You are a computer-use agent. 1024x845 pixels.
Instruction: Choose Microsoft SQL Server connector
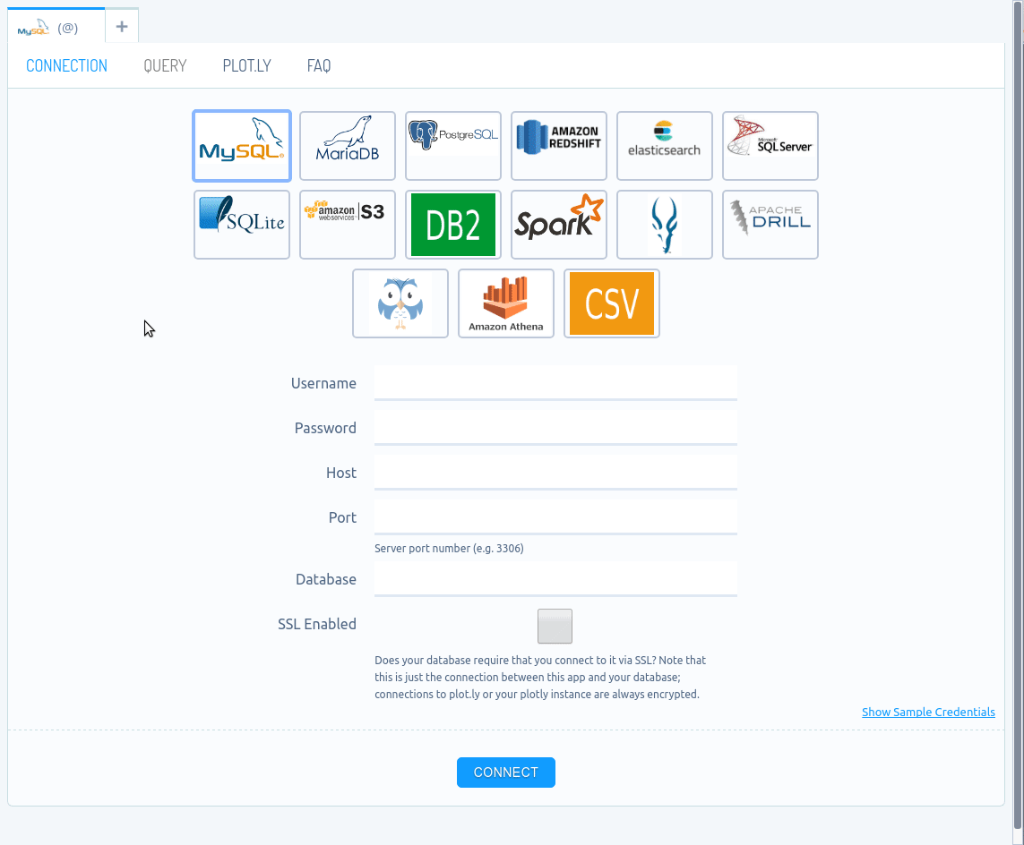(770, 146)
